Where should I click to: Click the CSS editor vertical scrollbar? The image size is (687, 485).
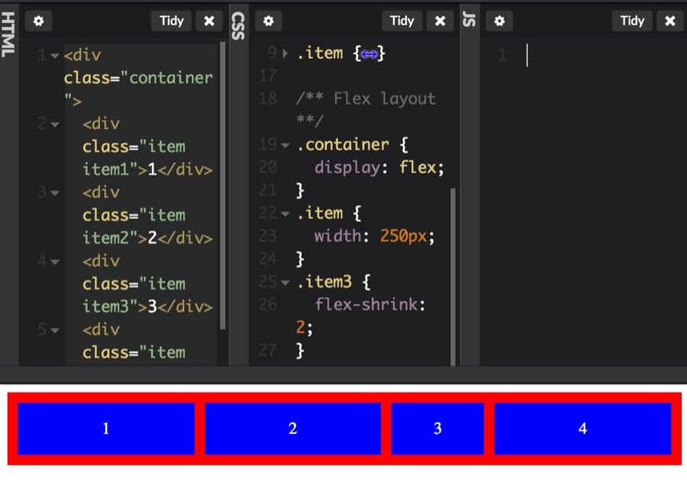(453, 276)
